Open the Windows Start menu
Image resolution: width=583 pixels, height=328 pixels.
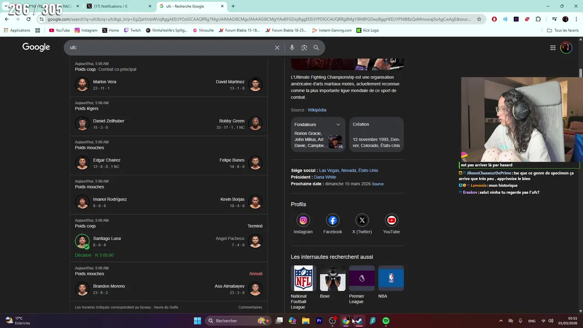(x=197, y=321)
